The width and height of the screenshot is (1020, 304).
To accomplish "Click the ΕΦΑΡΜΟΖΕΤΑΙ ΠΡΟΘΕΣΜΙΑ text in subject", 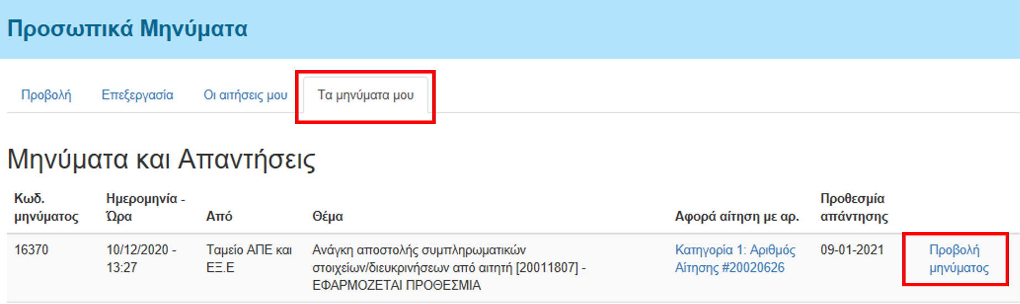I will (x=396, y=285).
